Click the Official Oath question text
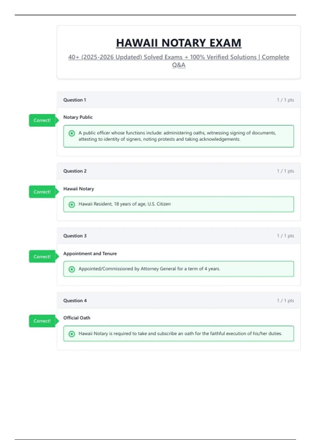 [77, 318]
